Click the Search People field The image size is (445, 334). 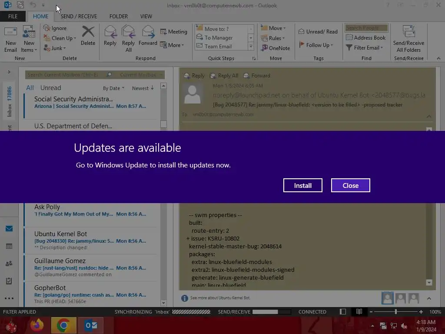366,28
